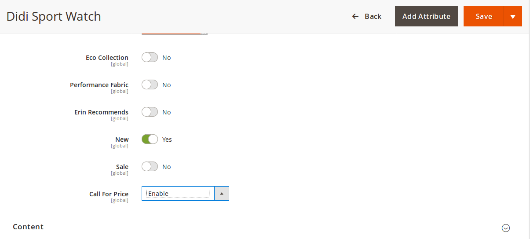
Task: Click the Call For Price dropdown arrow
Action: [222, 194]
